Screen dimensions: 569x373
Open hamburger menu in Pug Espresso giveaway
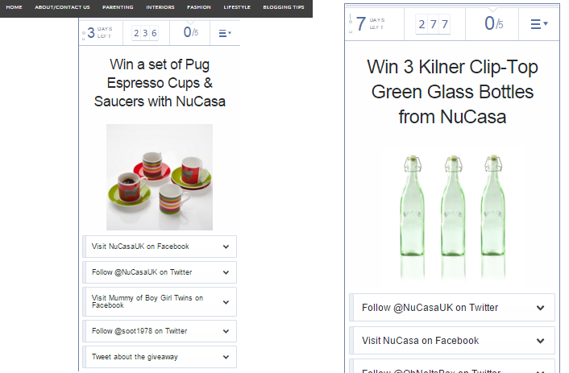pyautogui.click(x=225, y=33)
